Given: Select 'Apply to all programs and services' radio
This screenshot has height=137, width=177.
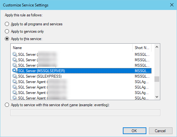Looking at the screenshot, I should pyautogui.click(x=7, y=24).
